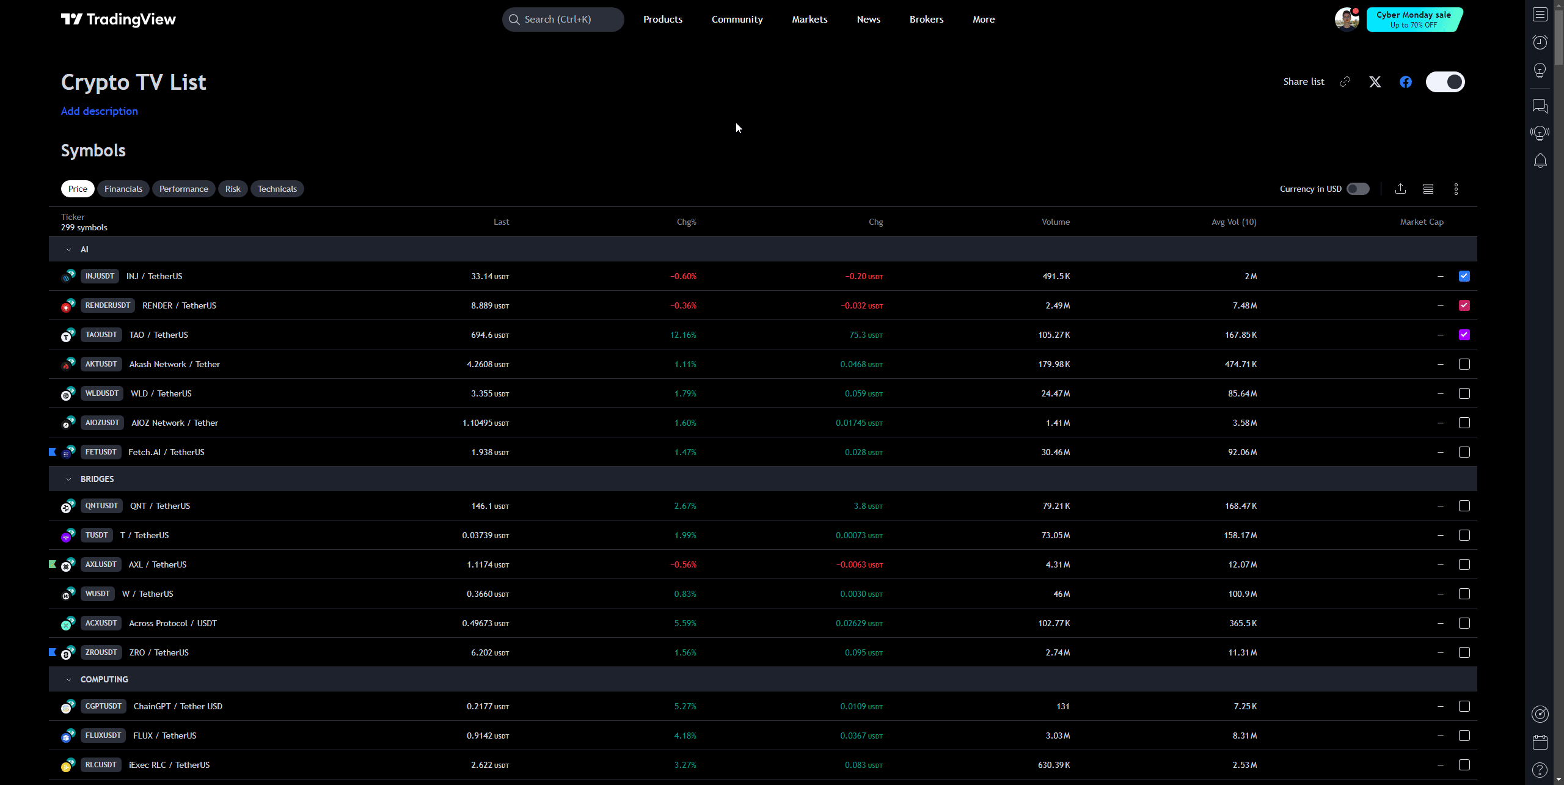
Task: Click the export/upload icon above table
Action: (x=1401, y=189)
